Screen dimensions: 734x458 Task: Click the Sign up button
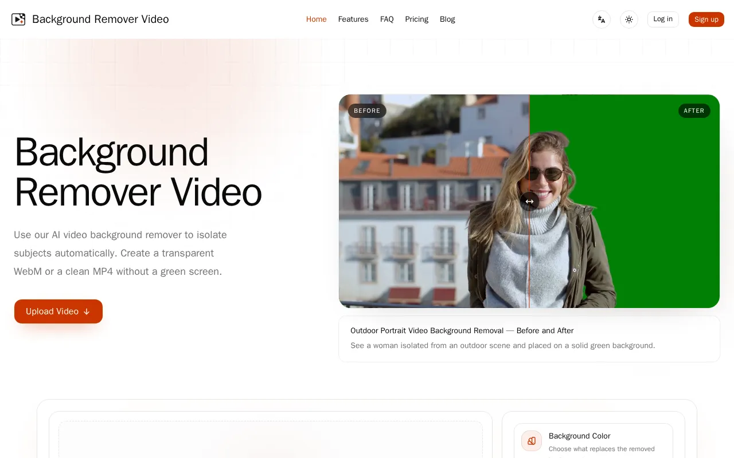[x=706, y=19]
